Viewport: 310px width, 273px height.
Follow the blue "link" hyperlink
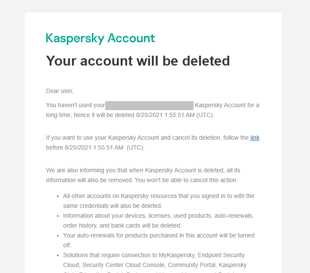pos(255,138)
